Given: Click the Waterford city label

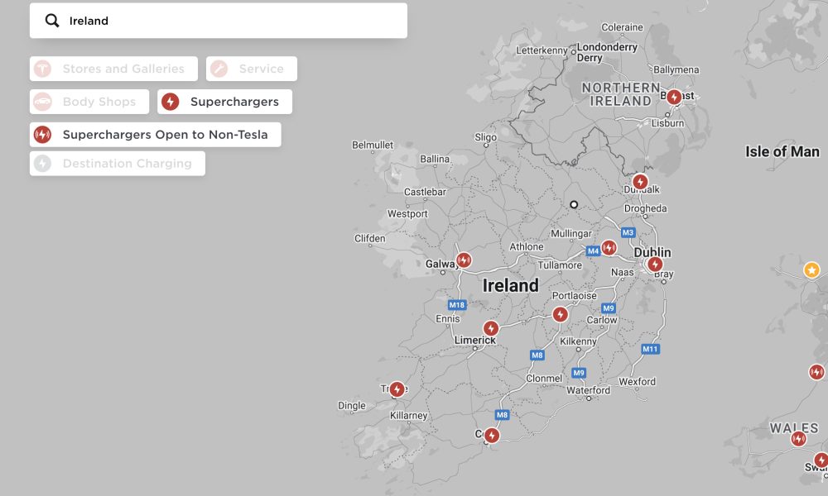Looking at the screenshot, I should click(588, 390).
